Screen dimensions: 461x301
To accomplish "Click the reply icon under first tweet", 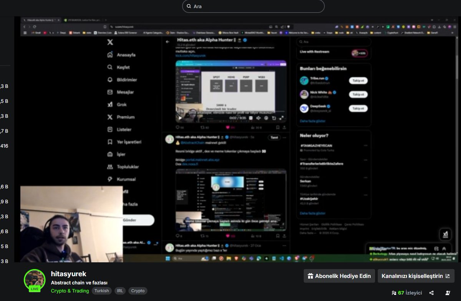I will point(177,127).
